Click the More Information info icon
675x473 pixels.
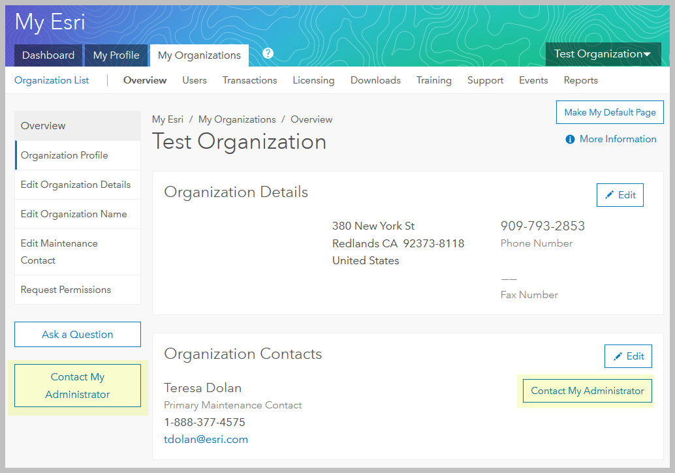coord(570,140)
